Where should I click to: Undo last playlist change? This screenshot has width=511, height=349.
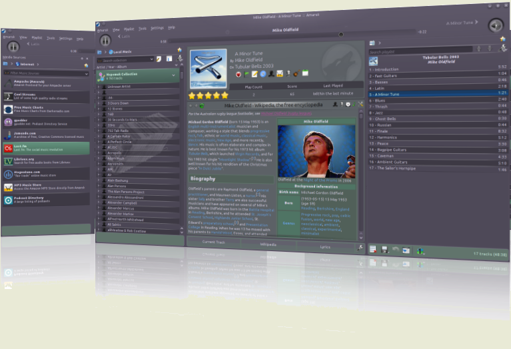[395, 250]
